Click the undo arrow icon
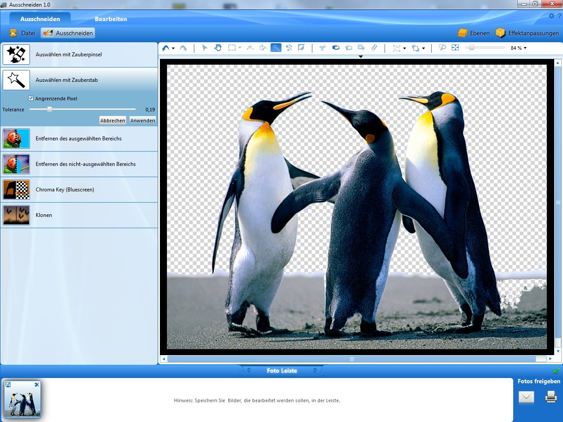Image resolution: width=563 pixels, height=422 pixels. 166,48
